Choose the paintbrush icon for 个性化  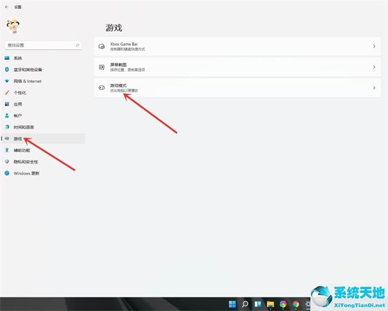click(7, 92)
